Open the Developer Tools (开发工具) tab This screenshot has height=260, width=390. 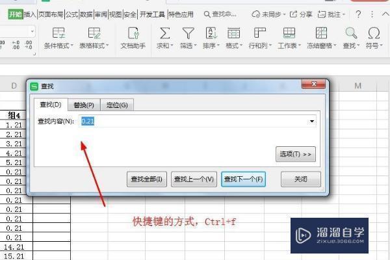[x=152, y=14]
